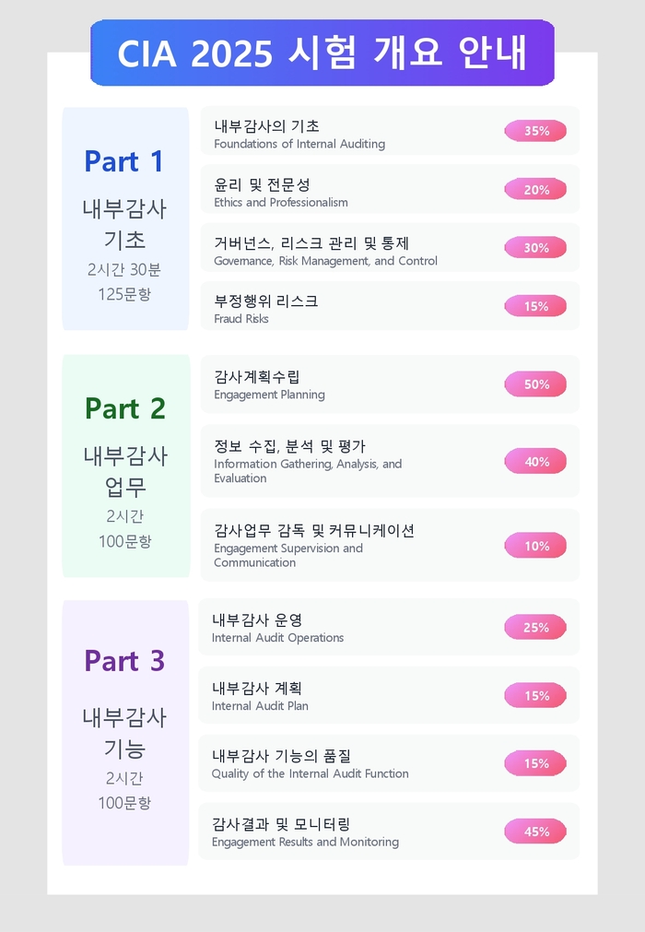
Task: Select the Part 1 내부감사 기초 panel
Action: point(125,218)
